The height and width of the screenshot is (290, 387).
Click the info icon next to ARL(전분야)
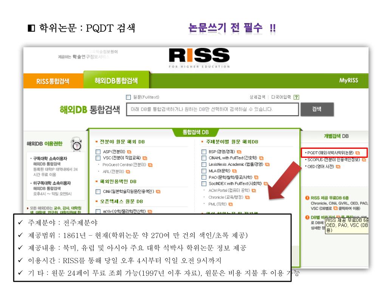coord(128,172)
